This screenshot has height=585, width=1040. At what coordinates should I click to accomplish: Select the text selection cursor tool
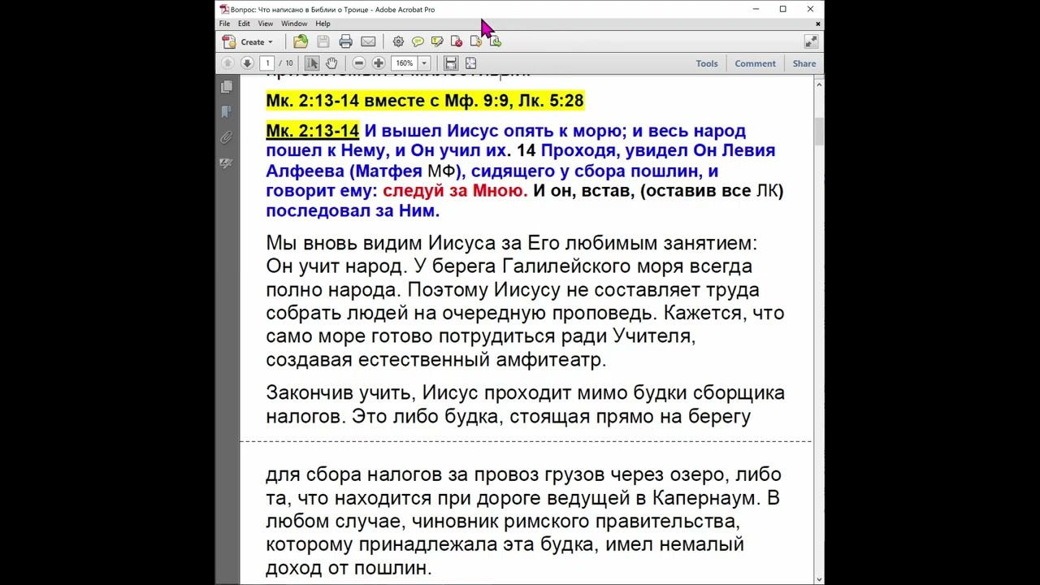[x=312, y=63]
